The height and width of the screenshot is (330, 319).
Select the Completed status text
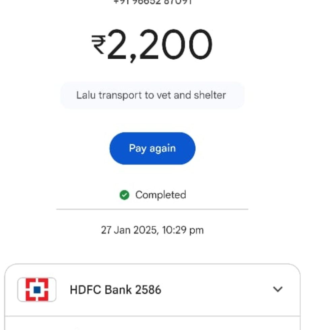(x=161, y=195)
